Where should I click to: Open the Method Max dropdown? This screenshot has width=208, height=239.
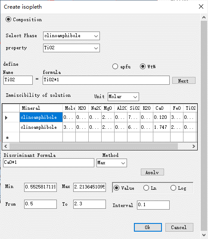coord(112,163)
